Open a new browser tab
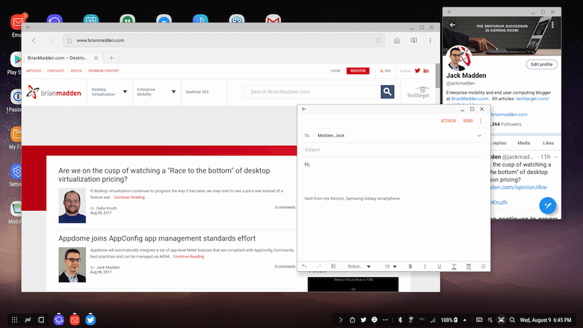Image resolution: width=583 pixels, height=328 pixels. (111, 58)
